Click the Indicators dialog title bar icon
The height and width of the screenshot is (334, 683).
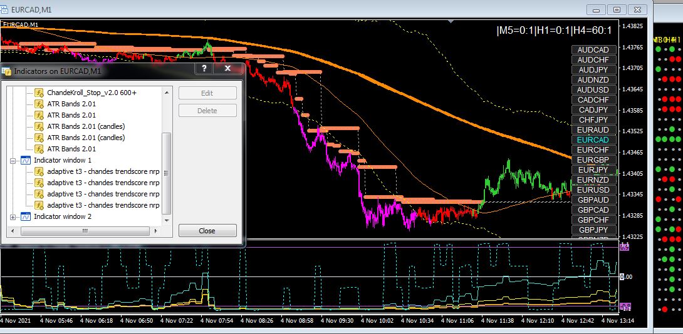6,71
